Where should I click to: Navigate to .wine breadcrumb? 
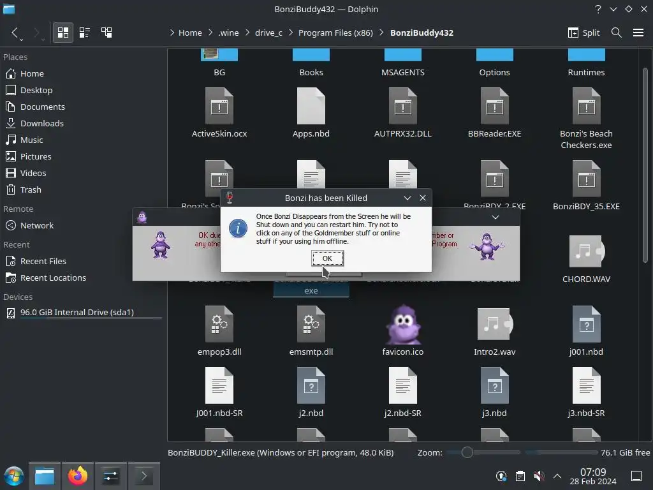[x=229, y=33]
